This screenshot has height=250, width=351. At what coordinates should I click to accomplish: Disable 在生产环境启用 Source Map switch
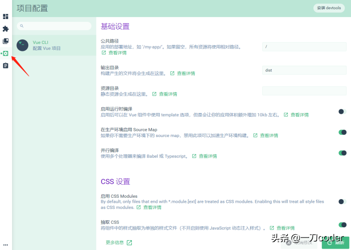coord(342,132)
